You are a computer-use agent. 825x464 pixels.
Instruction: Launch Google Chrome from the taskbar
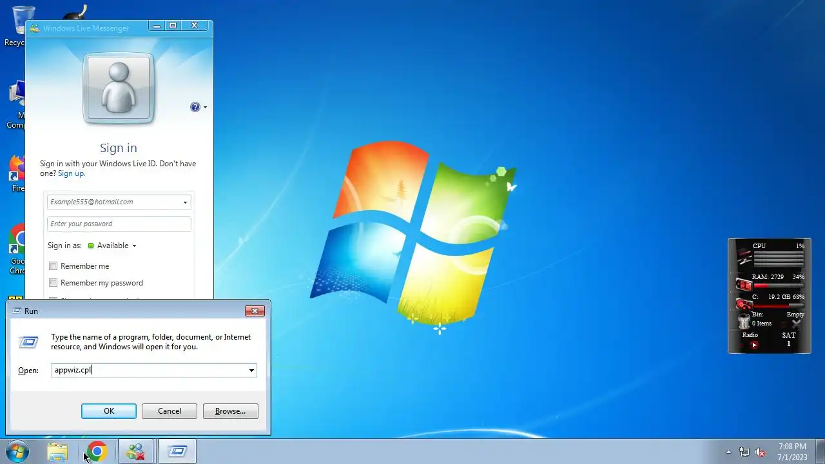click(x=97, y=452)
